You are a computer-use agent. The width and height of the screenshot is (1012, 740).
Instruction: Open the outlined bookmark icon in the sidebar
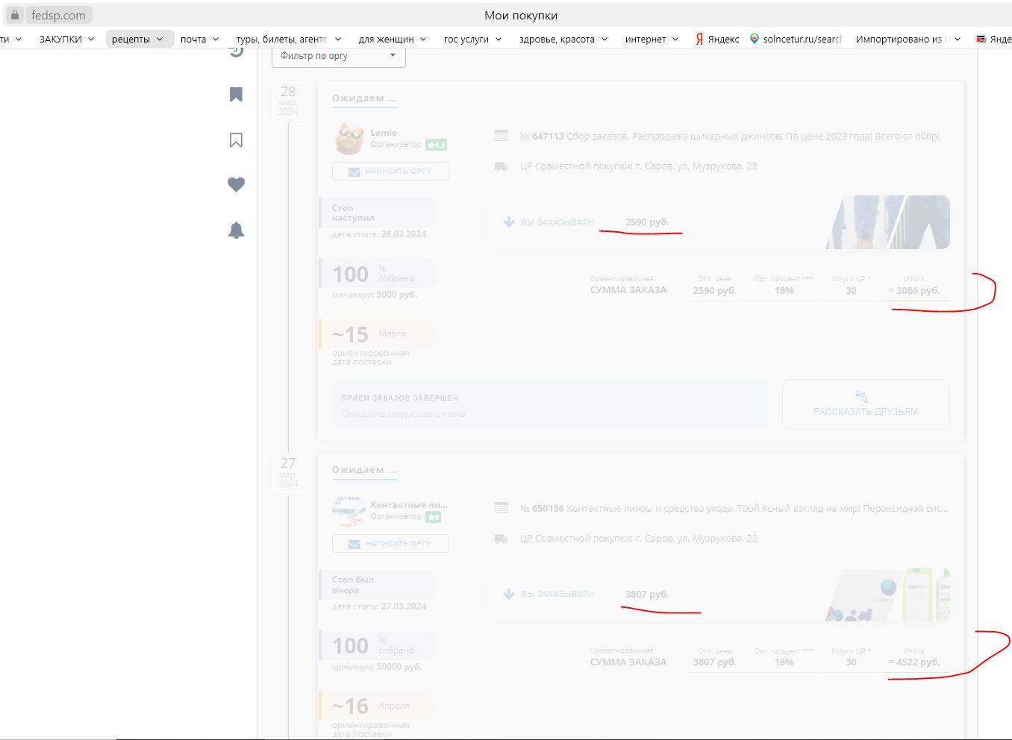click(236, 140)
